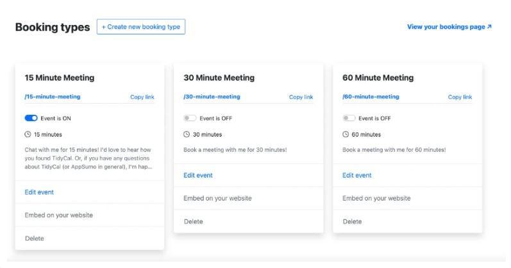The height and width of the screenshot is (268, 511).
Task: Select Embed on your website for 60 Minute Meeting
Action: coord(376,199)
